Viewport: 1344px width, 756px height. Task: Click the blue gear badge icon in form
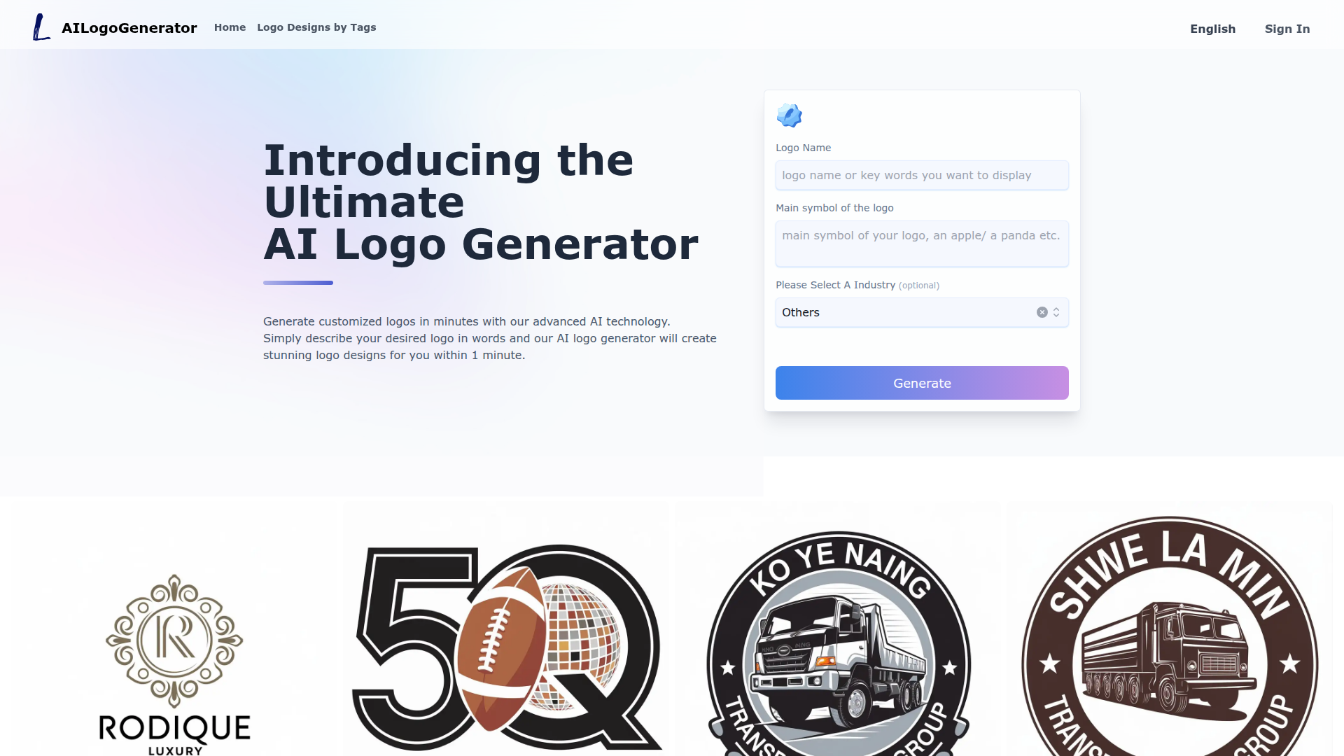[789, 115]
